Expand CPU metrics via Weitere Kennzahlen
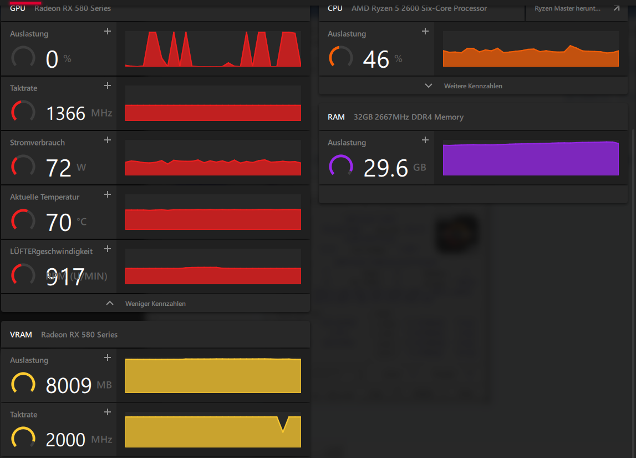 tap(473, 85)
